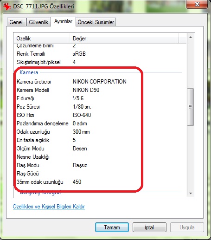Select the Odak uzunluğu property
Image resolution: width=211 pixels, height=240 pixels.
(33, 132)
